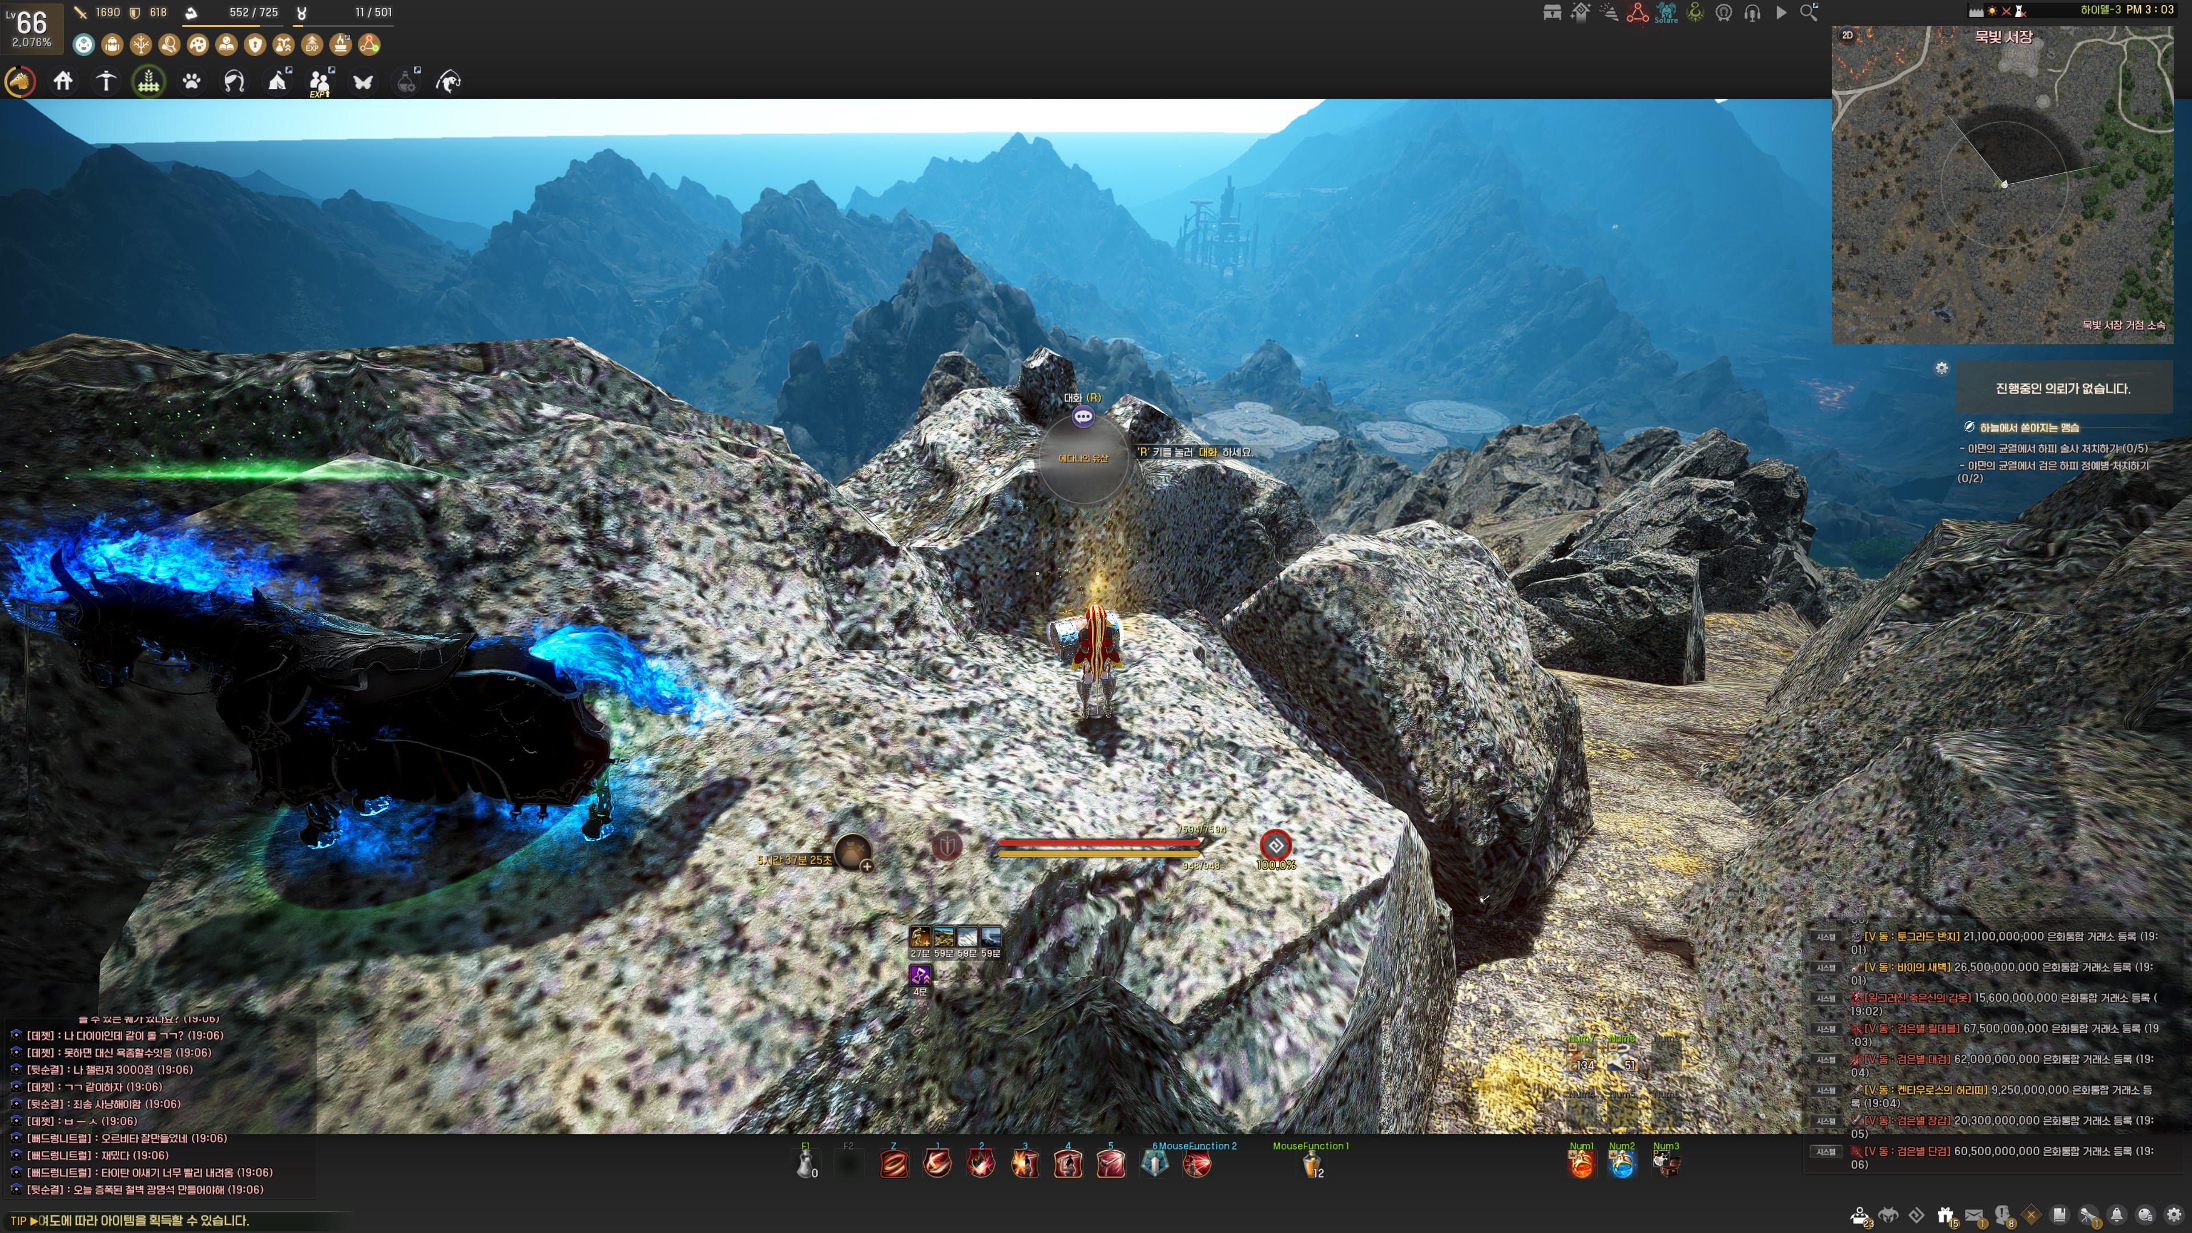Image resolution: width=2192 pixels, height=1233 pixels.
Task: Open the residence house icon
Action: click(63, 82)
